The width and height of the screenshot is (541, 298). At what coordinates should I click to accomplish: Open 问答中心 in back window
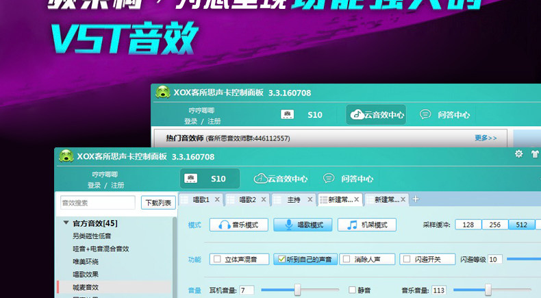click(x=444, y=114)
